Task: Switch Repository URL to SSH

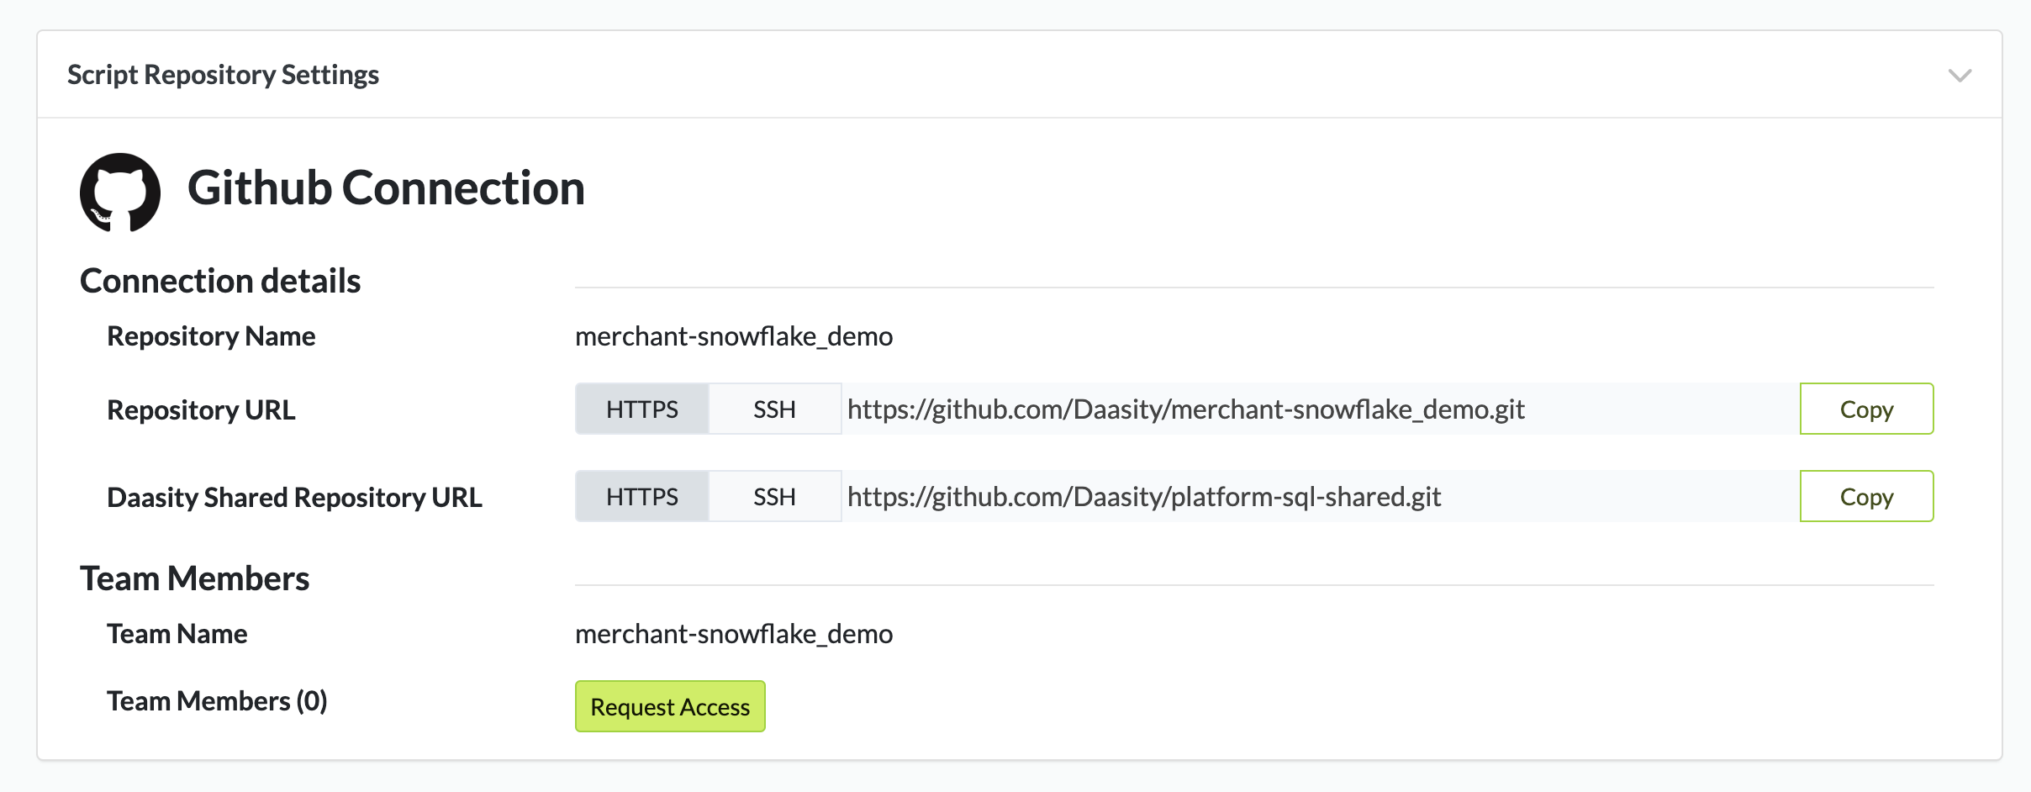Action: click(774, 409)
